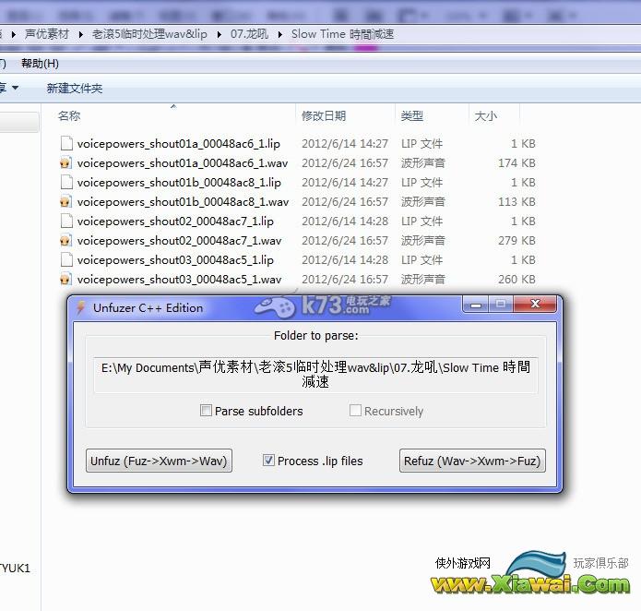Viewport: 641px width, 611px height.
Task: Sort by 修改日期 column header
Action: pos(324,116)
